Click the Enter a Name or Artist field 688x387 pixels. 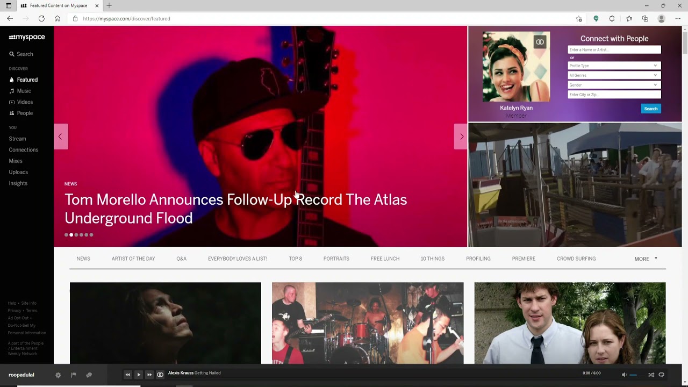tap(614, 49)
